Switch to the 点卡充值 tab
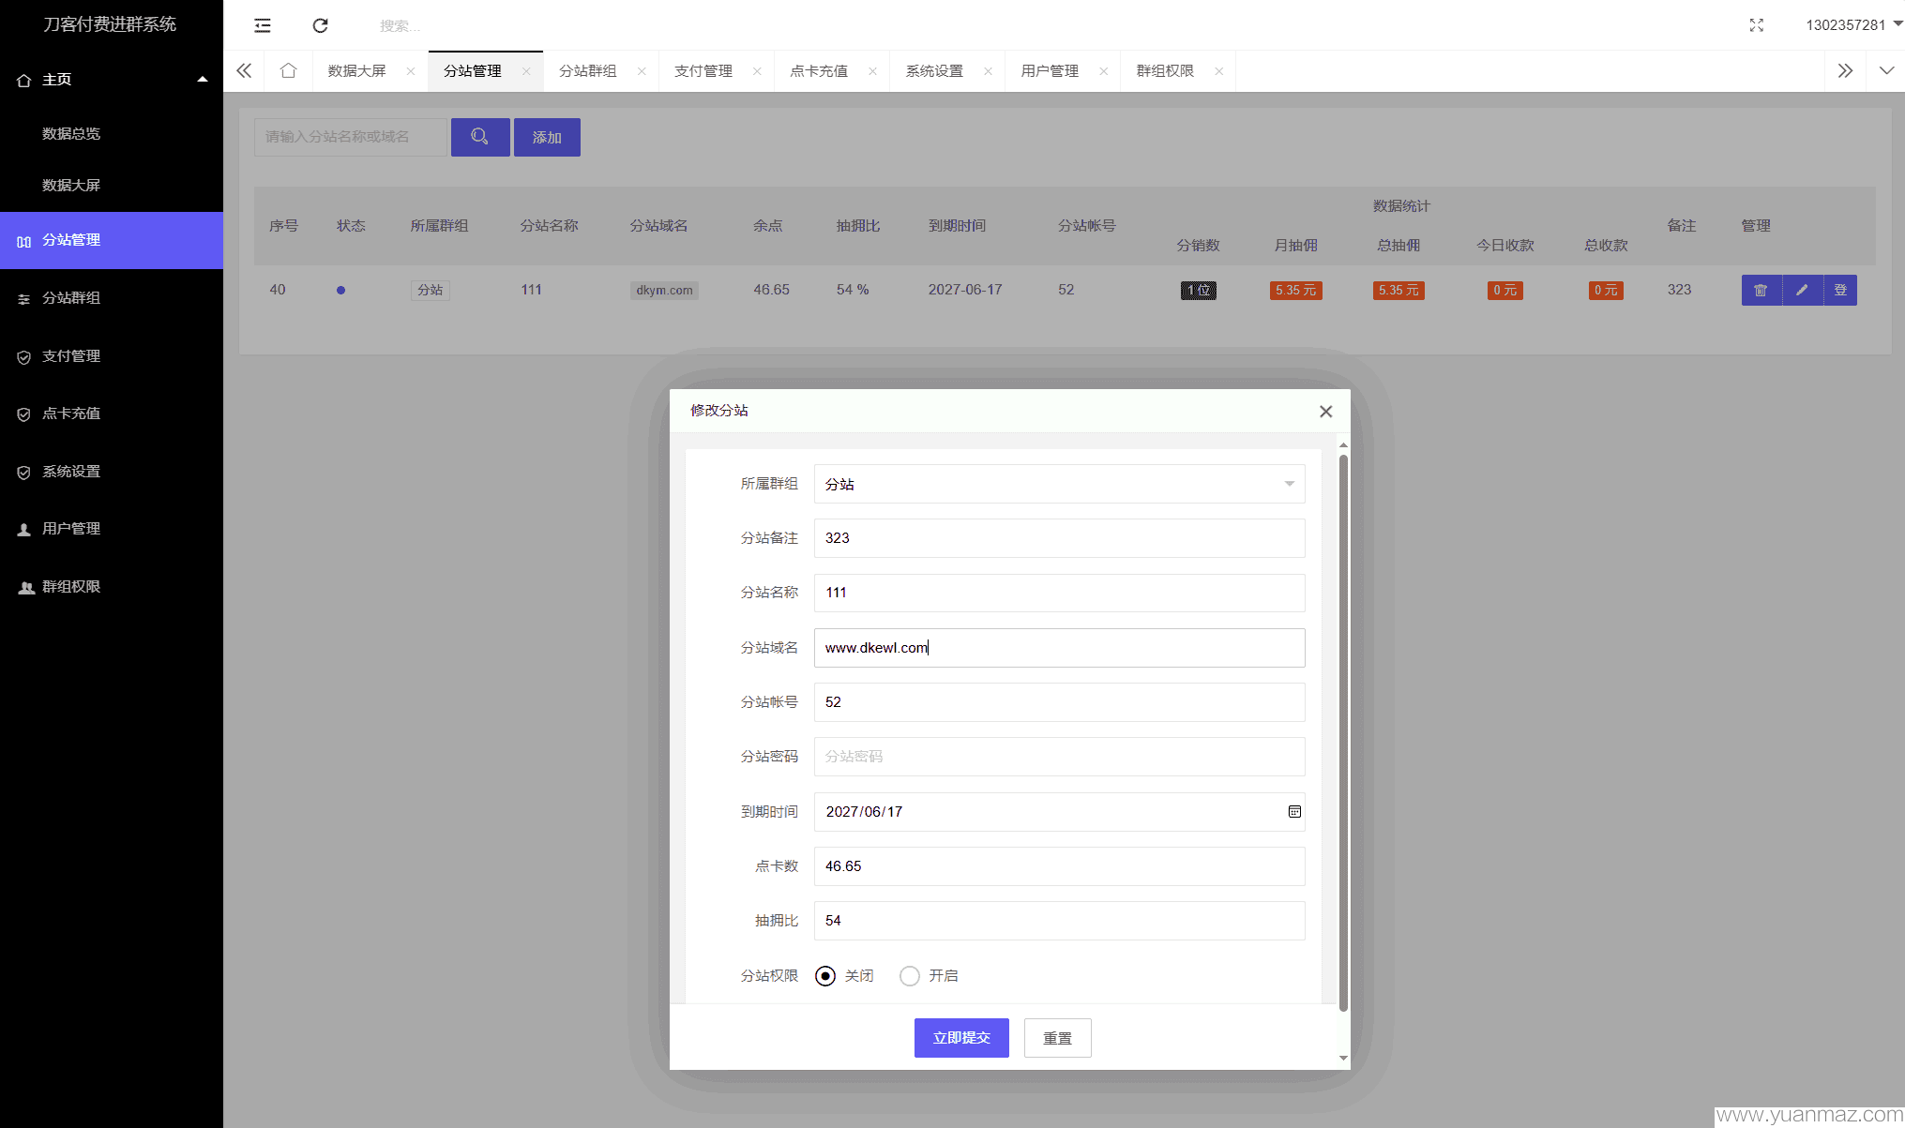The height and width of the screenshot is (1128, 1905). point(819,71)
